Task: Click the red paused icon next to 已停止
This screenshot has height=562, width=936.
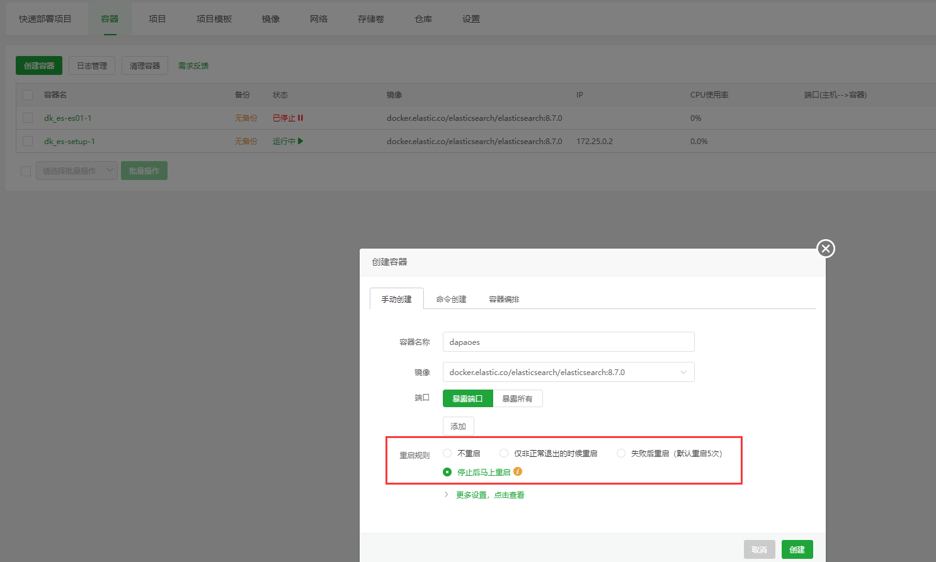Action: 300,118
